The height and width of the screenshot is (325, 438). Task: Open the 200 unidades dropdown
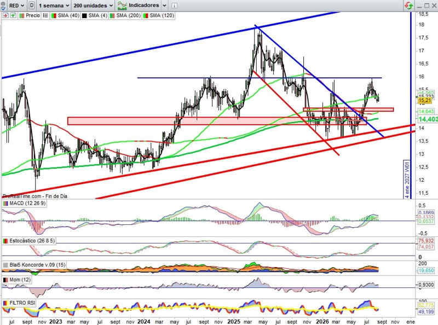[93, 5]
